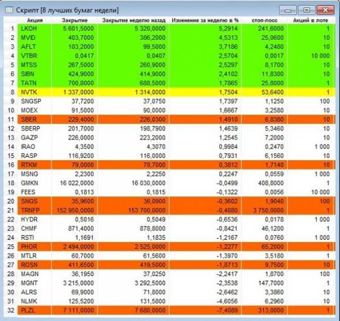
Task: Close the Скрипт window
Action: point(325,10)
